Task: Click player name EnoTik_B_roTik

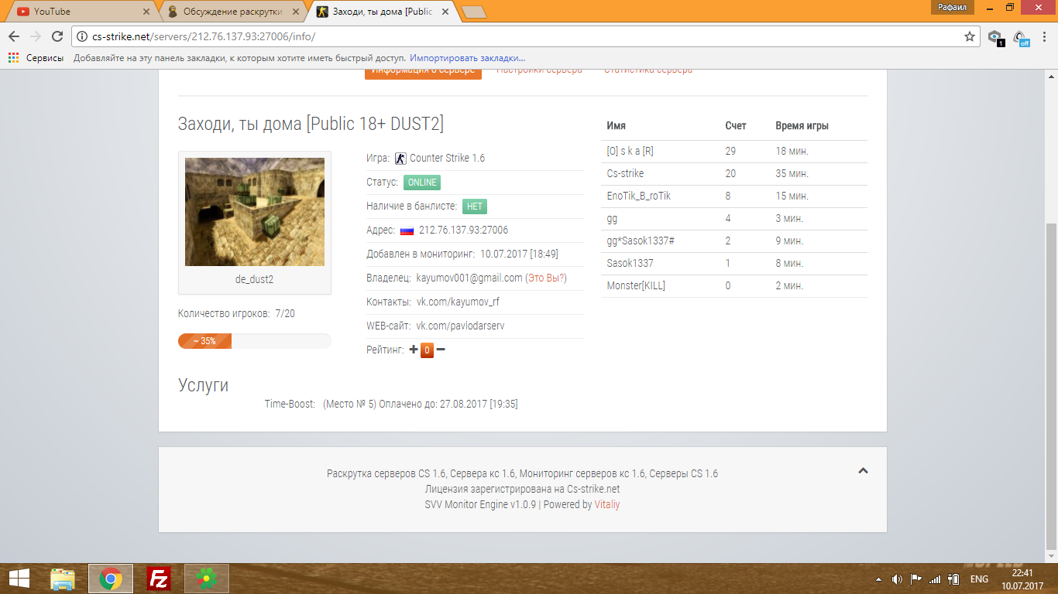Action: (639, 196)
